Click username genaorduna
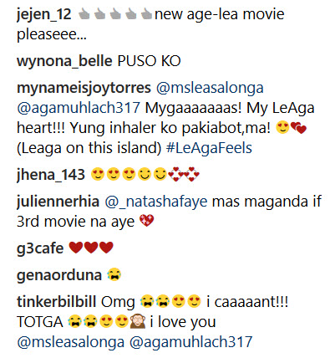Image resolution: width=330 pixels, height=358 pixels. pyautogui.click(x=59, y=275)
